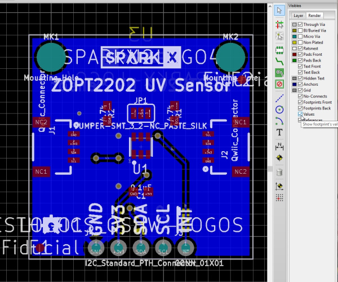Pick the add keepout area tool

click(x=279, y=84)
